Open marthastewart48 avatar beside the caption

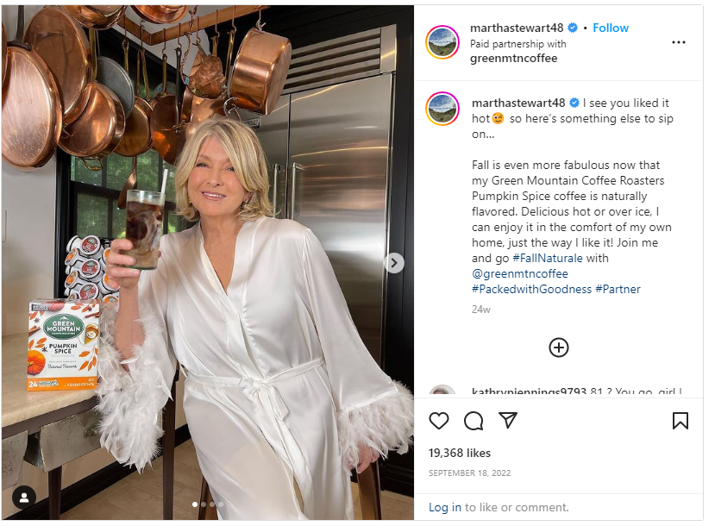click(442, 109)
